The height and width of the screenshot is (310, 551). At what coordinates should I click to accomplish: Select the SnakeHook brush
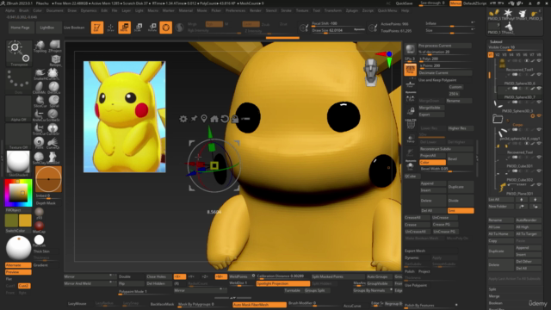click(x=40, y=74)
